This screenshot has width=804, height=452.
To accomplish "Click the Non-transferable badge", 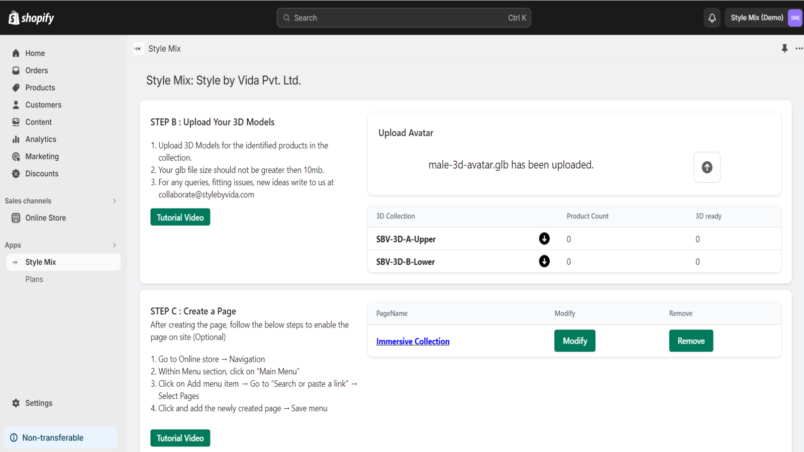I will tap(61, 437).
